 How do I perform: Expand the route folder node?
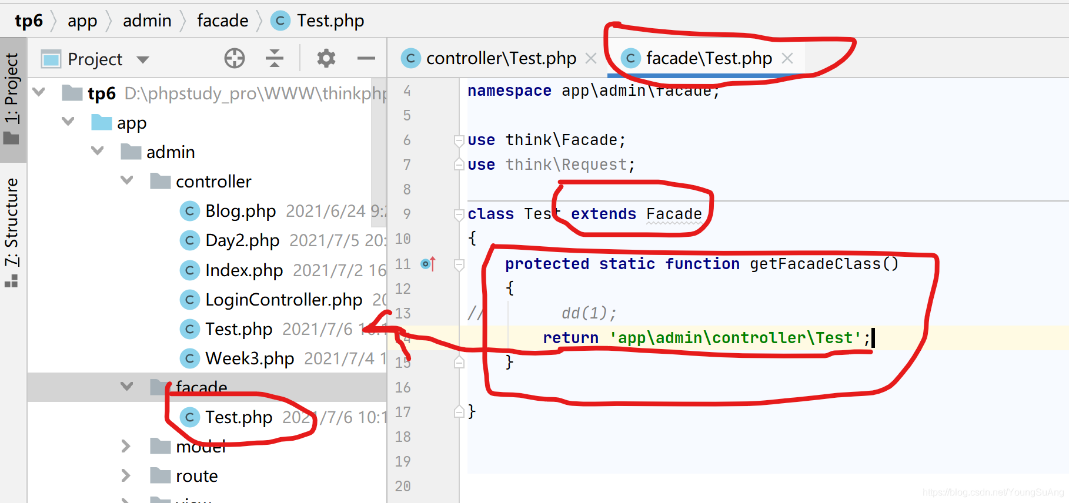tap(126, 475)
